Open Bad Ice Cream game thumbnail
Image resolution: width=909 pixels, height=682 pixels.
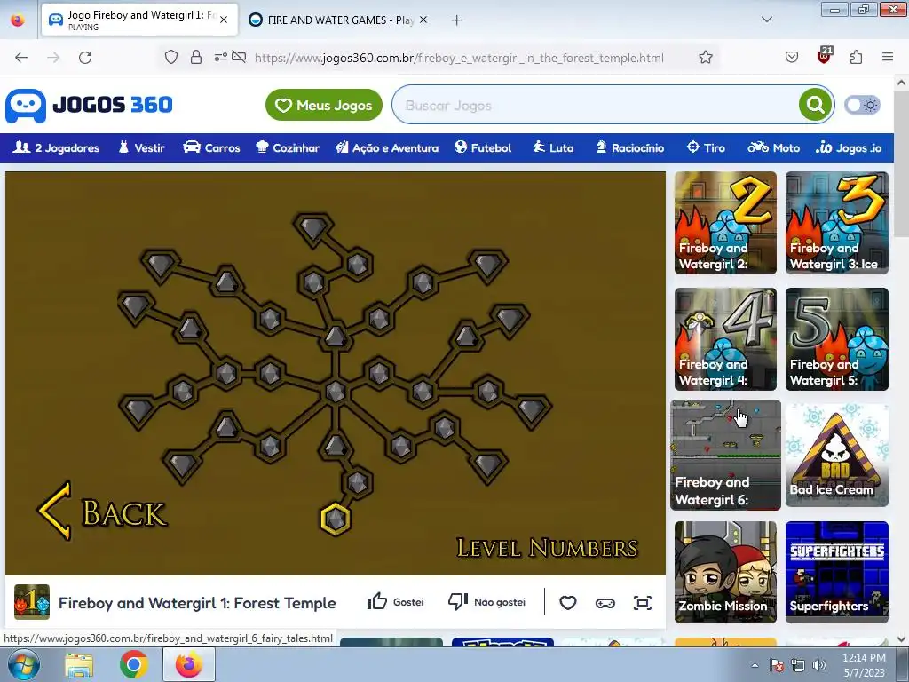836,456
